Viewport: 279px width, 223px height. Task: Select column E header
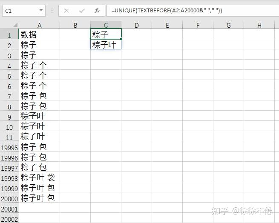coord(167,26)
